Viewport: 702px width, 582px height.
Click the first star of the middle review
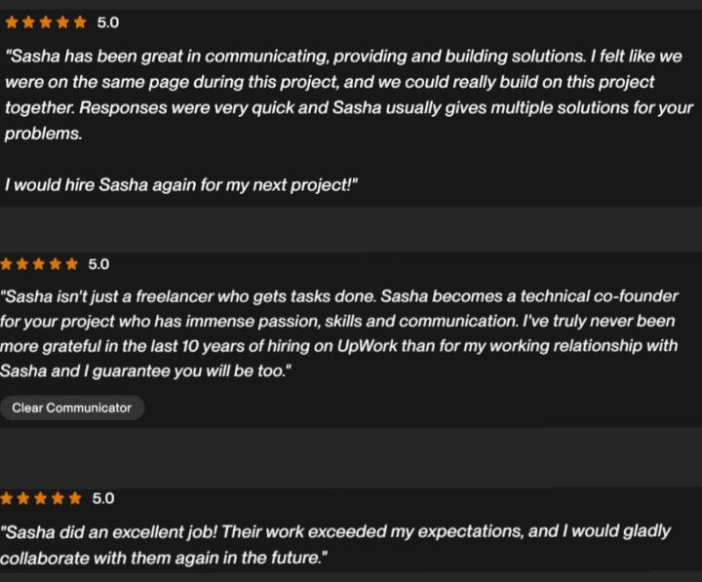pyautogui.click(x=5, y=264)
